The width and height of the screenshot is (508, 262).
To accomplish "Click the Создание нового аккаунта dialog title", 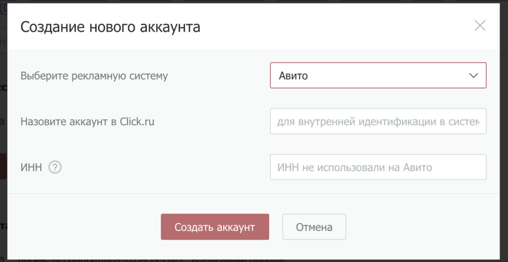I will coord(110,27).
